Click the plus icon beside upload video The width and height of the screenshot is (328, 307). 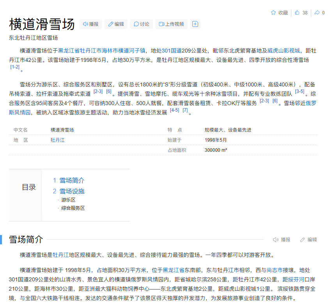[x=195, y=24]
